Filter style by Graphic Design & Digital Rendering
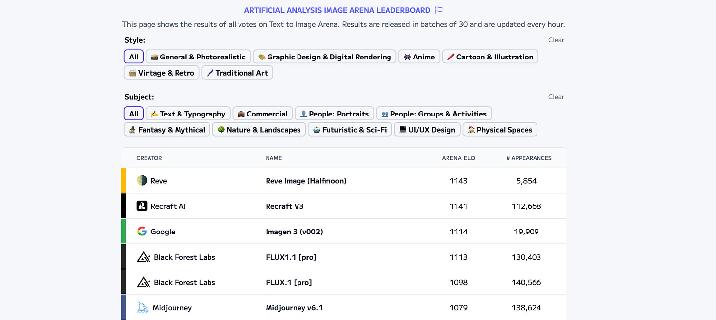716x320 pixels. [325, 57]
